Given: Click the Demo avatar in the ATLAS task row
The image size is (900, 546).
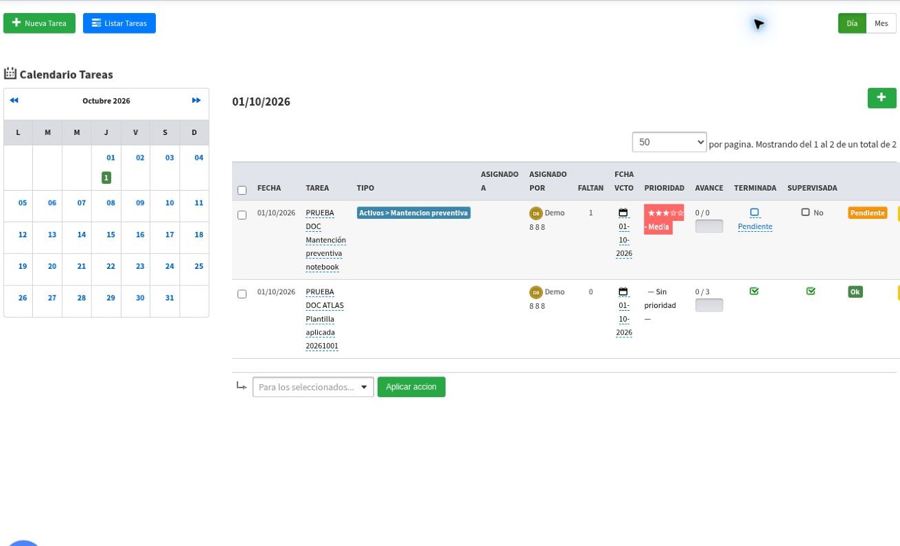Looking at the screenshot, I should [535, 292].
